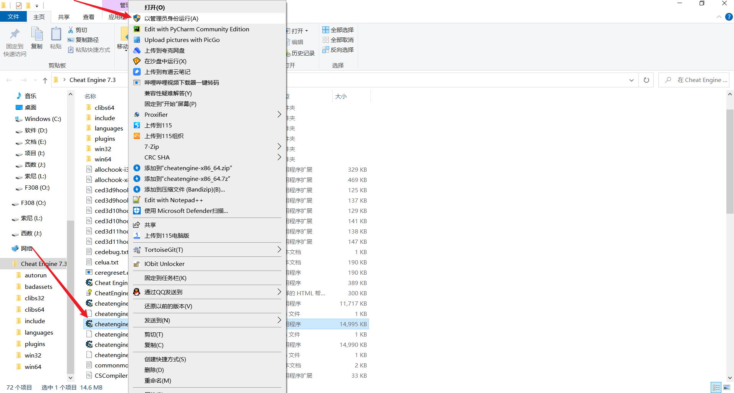
Task: Expand the 7-Zip submenu arrow
Action: click(x=279, y=147)
